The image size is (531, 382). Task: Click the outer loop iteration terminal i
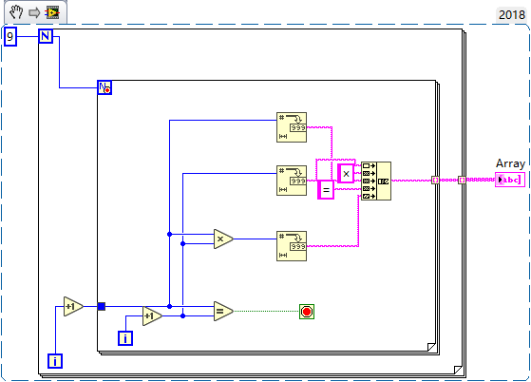(x=55, y=361)
